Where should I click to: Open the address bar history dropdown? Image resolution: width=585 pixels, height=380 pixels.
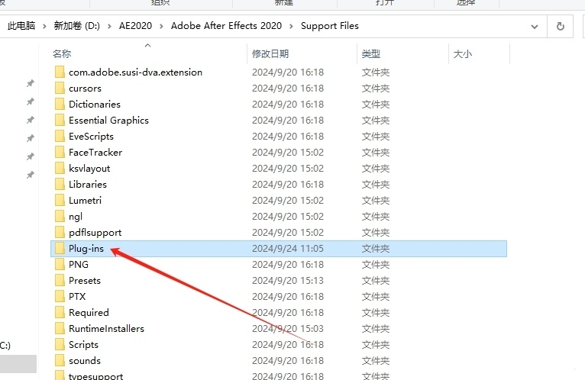tap(535, 27)
